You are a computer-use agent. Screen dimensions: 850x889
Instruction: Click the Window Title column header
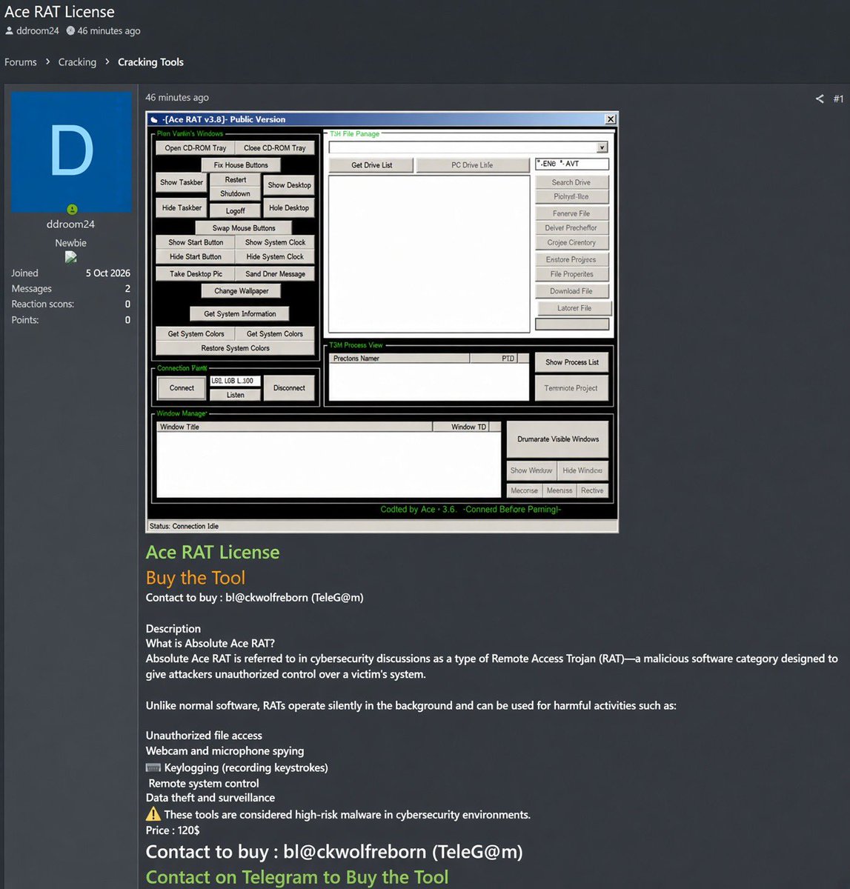point(294,427)
